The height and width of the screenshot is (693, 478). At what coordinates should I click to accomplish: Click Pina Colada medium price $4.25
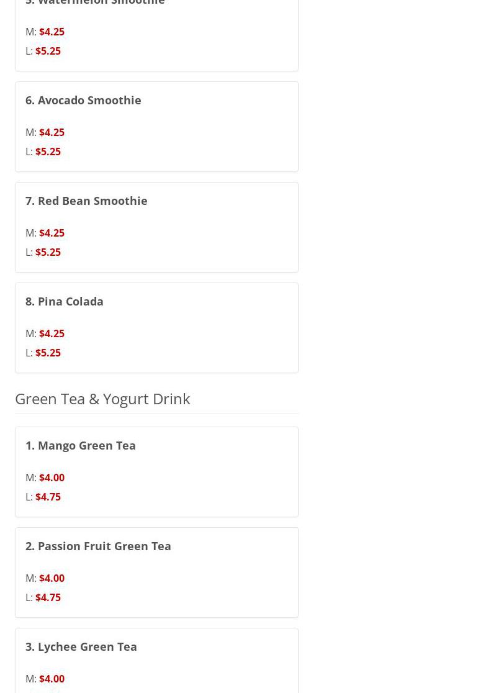point(52,333)
